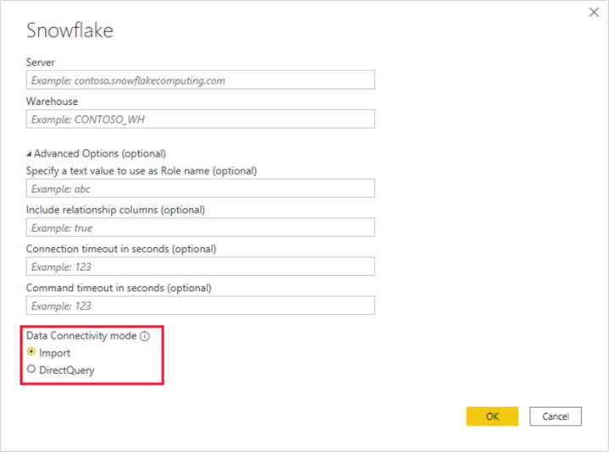
Task: Click the Include relationship columns field
Action: tap(201, 228)
